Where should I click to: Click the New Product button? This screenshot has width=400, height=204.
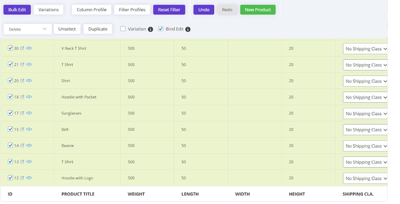tap(258, 10)
